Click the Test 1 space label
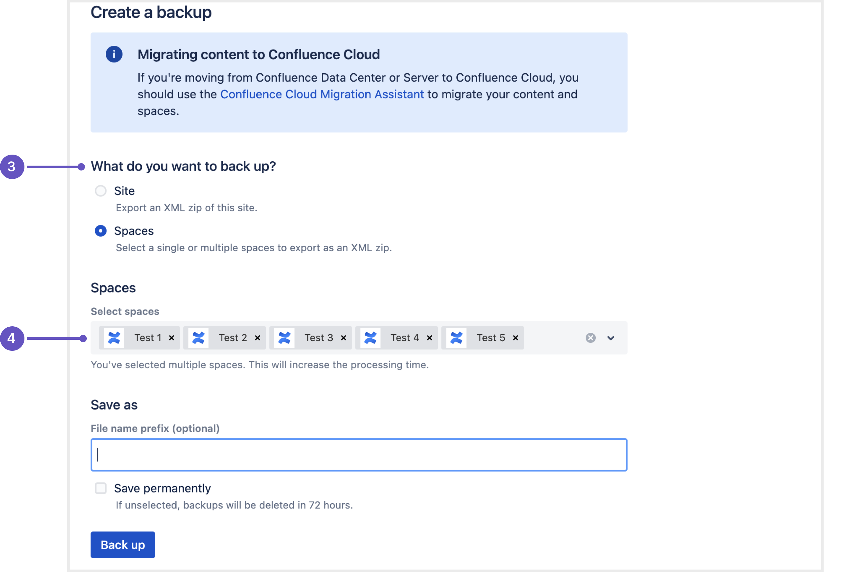 (148, 338)
